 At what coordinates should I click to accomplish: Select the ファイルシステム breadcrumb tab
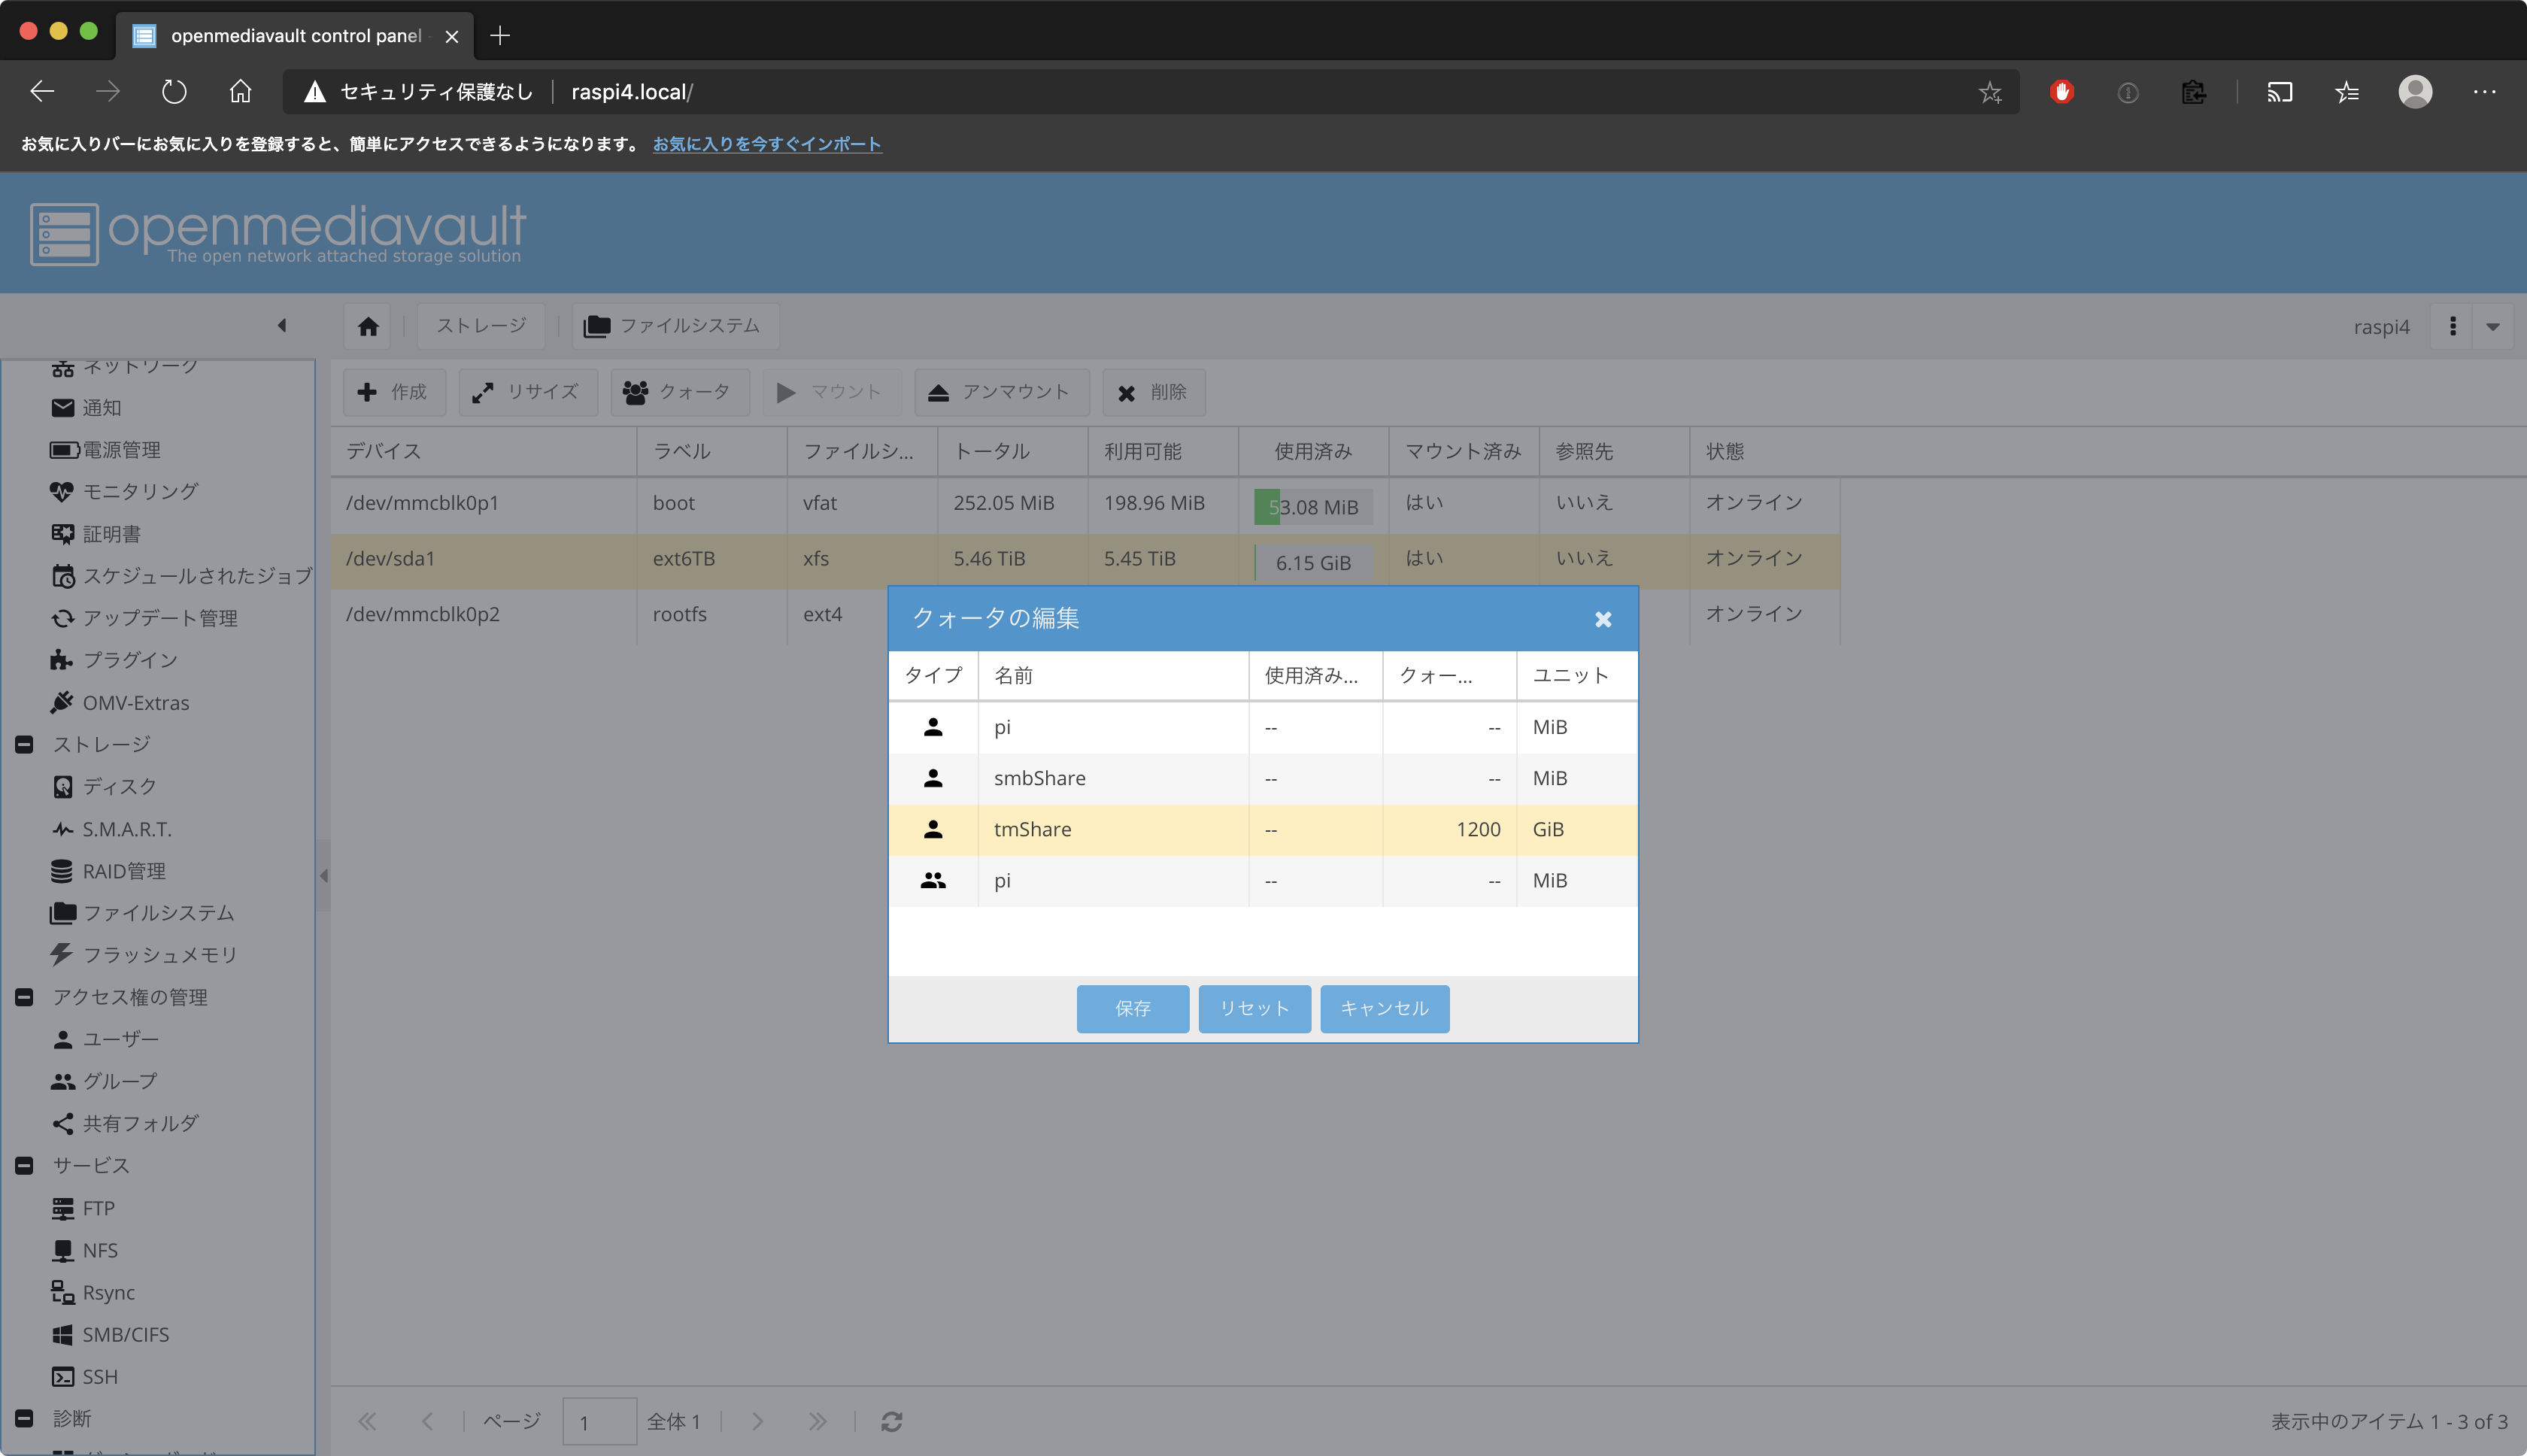675,326
